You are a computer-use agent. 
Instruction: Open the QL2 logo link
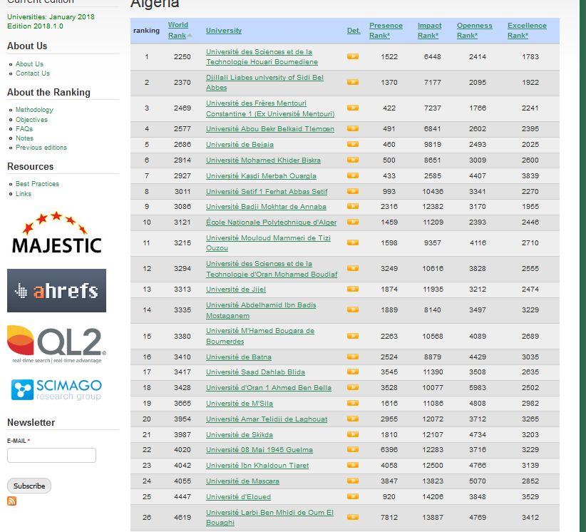coord(56,344)
